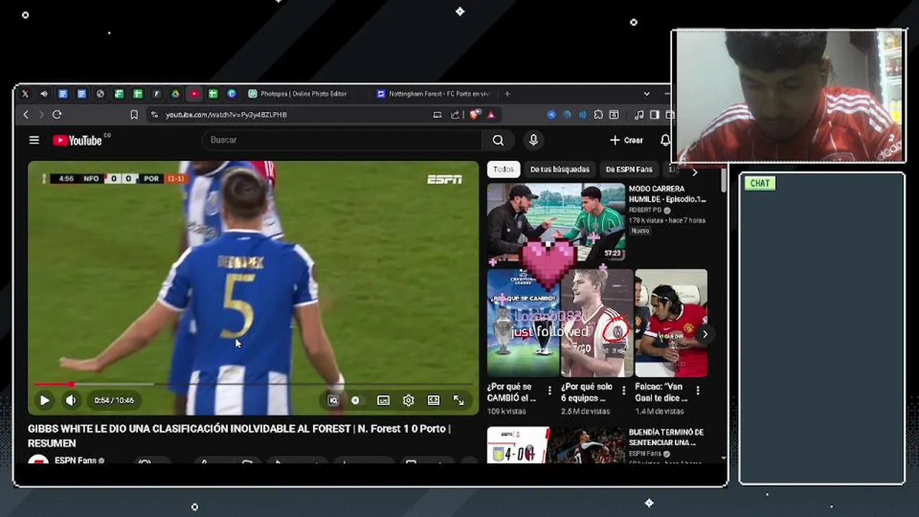
Task: Open 'MODO CARRERA HUMILDE' video title
Action: click(x=667, y=194)
